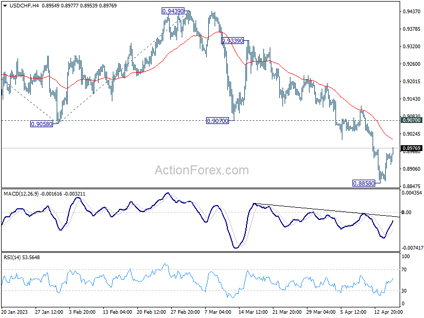Click the RSI 70 level scale value
Image resolution: width=424 pixels, height=318 pixels.
tap(404, 270)
